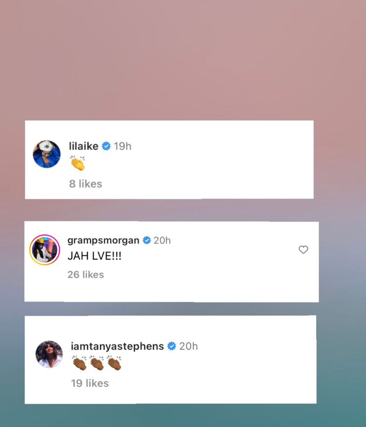View the 19 likes on iamtanyastephens's comment

pyautogui.click(x=90, y=383)
